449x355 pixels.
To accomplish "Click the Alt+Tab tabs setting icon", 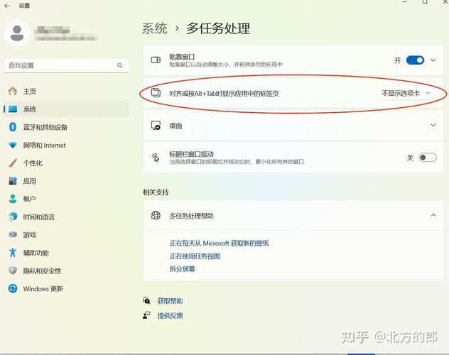I will (x=156, y=93).
